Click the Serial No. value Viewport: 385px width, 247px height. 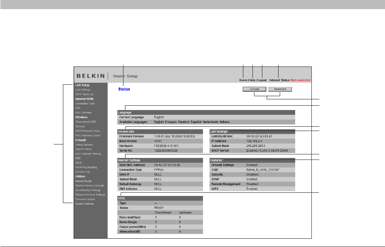166,151
